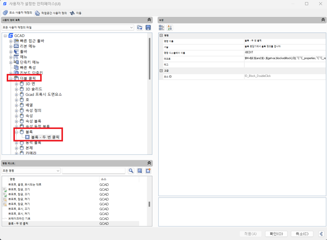Image resolution: width=327 pixels, height=240 pixels.
Task: Select the 뷰포트, 표시, 끄기 command row
Action: tap(70, 209)
